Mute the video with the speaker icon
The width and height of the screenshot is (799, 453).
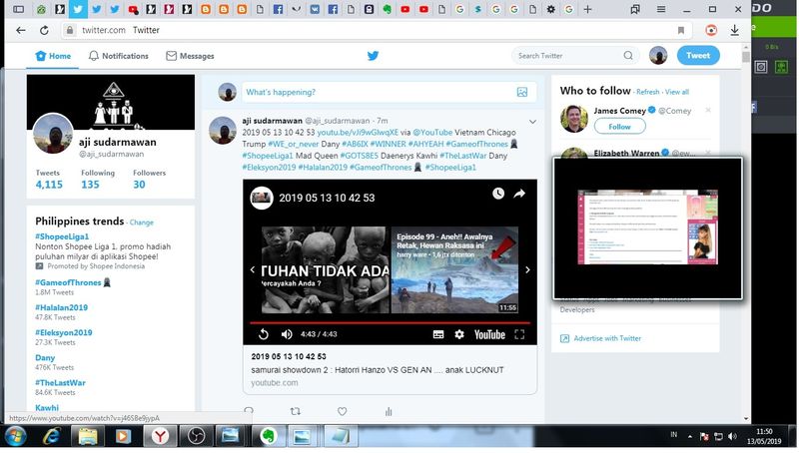click(x=287, y=334)
